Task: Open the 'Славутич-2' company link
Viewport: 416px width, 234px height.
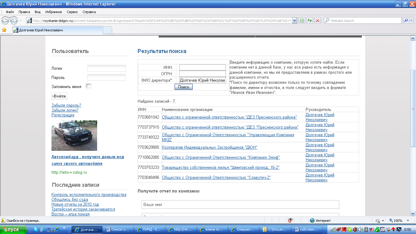Action: [216, 178]
